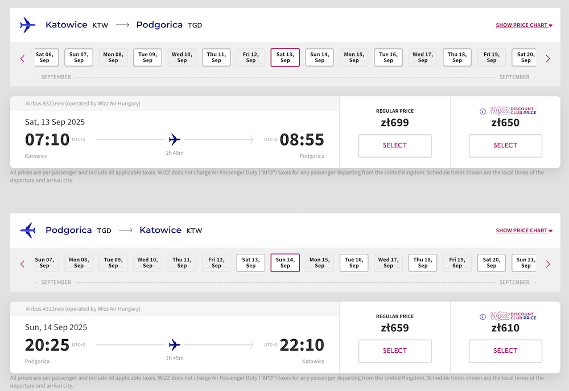Viewport: 569px width, 391px height.
Task: Choose Tue 16 Sep return date tab
Action: (354, 263)
